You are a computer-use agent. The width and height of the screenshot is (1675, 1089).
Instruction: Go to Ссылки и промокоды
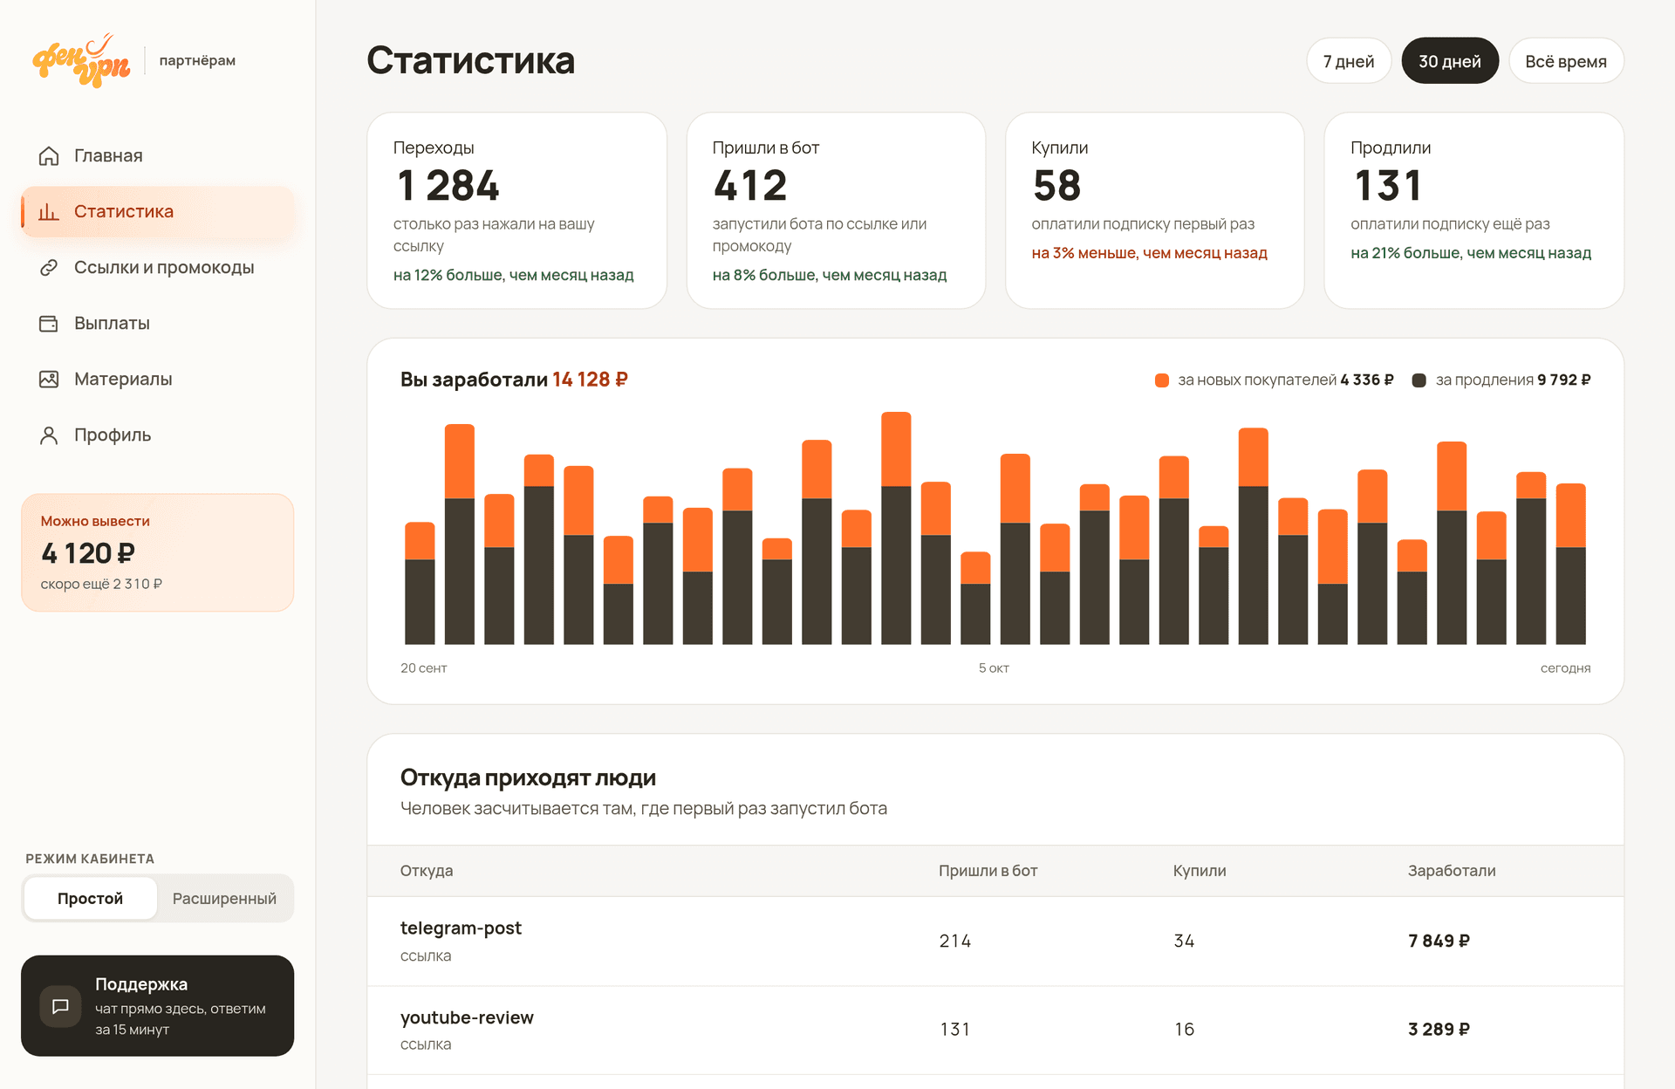tap(158, 268)
